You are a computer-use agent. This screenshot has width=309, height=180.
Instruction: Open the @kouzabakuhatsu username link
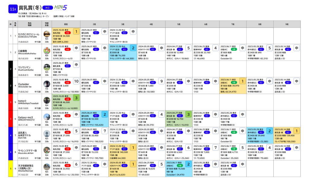tap(27, 54)
